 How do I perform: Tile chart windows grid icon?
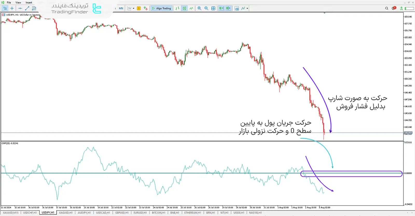tap(213, 8)
